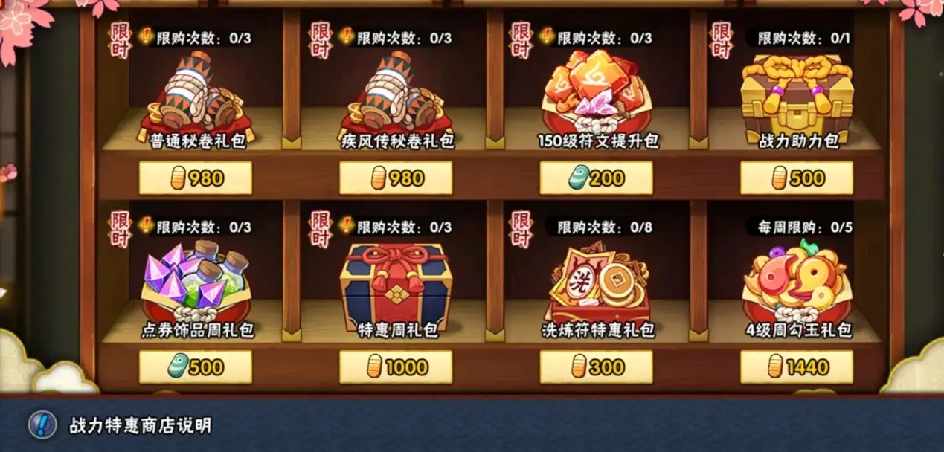Purchase 点券饰品周礼包 for 500 coupons
This screenshot has width=944, height=452.
[196, 367]
